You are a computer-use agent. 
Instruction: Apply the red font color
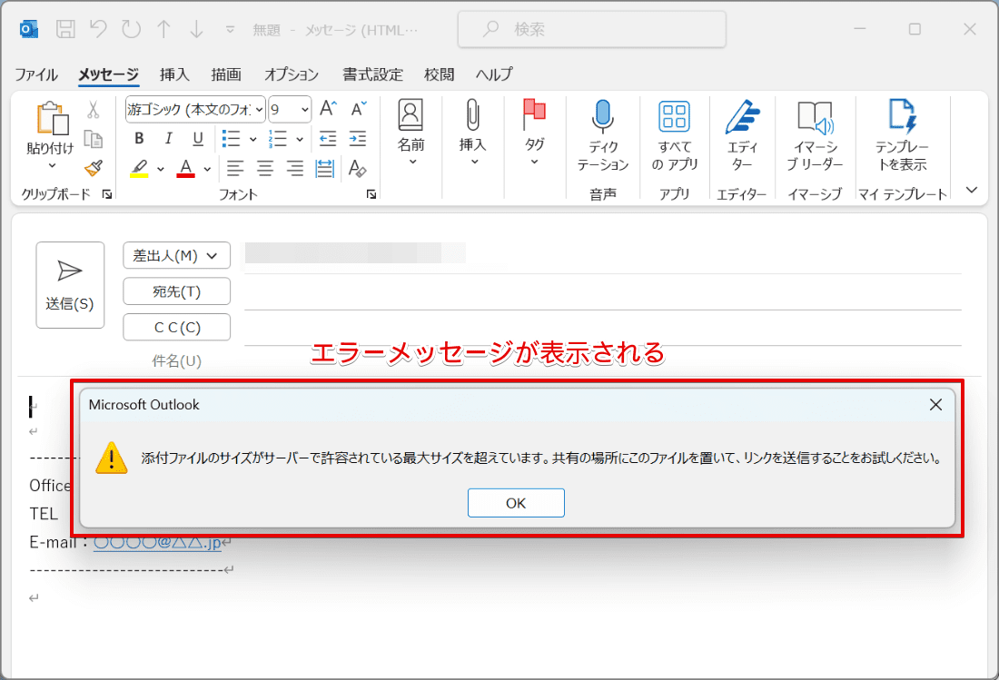pos(185,169)
